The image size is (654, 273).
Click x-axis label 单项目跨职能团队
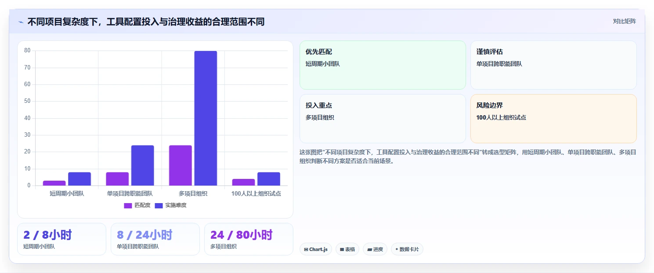click(130, 193)
